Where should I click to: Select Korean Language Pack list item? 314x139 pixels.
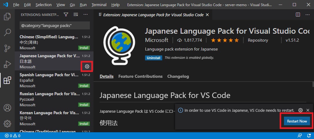tap(54, 118)
